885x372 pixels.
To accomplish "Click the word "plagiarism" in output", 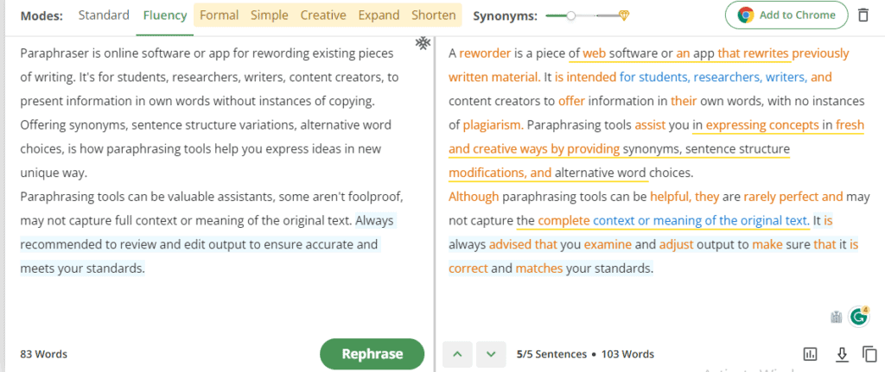I will point(492,124).
